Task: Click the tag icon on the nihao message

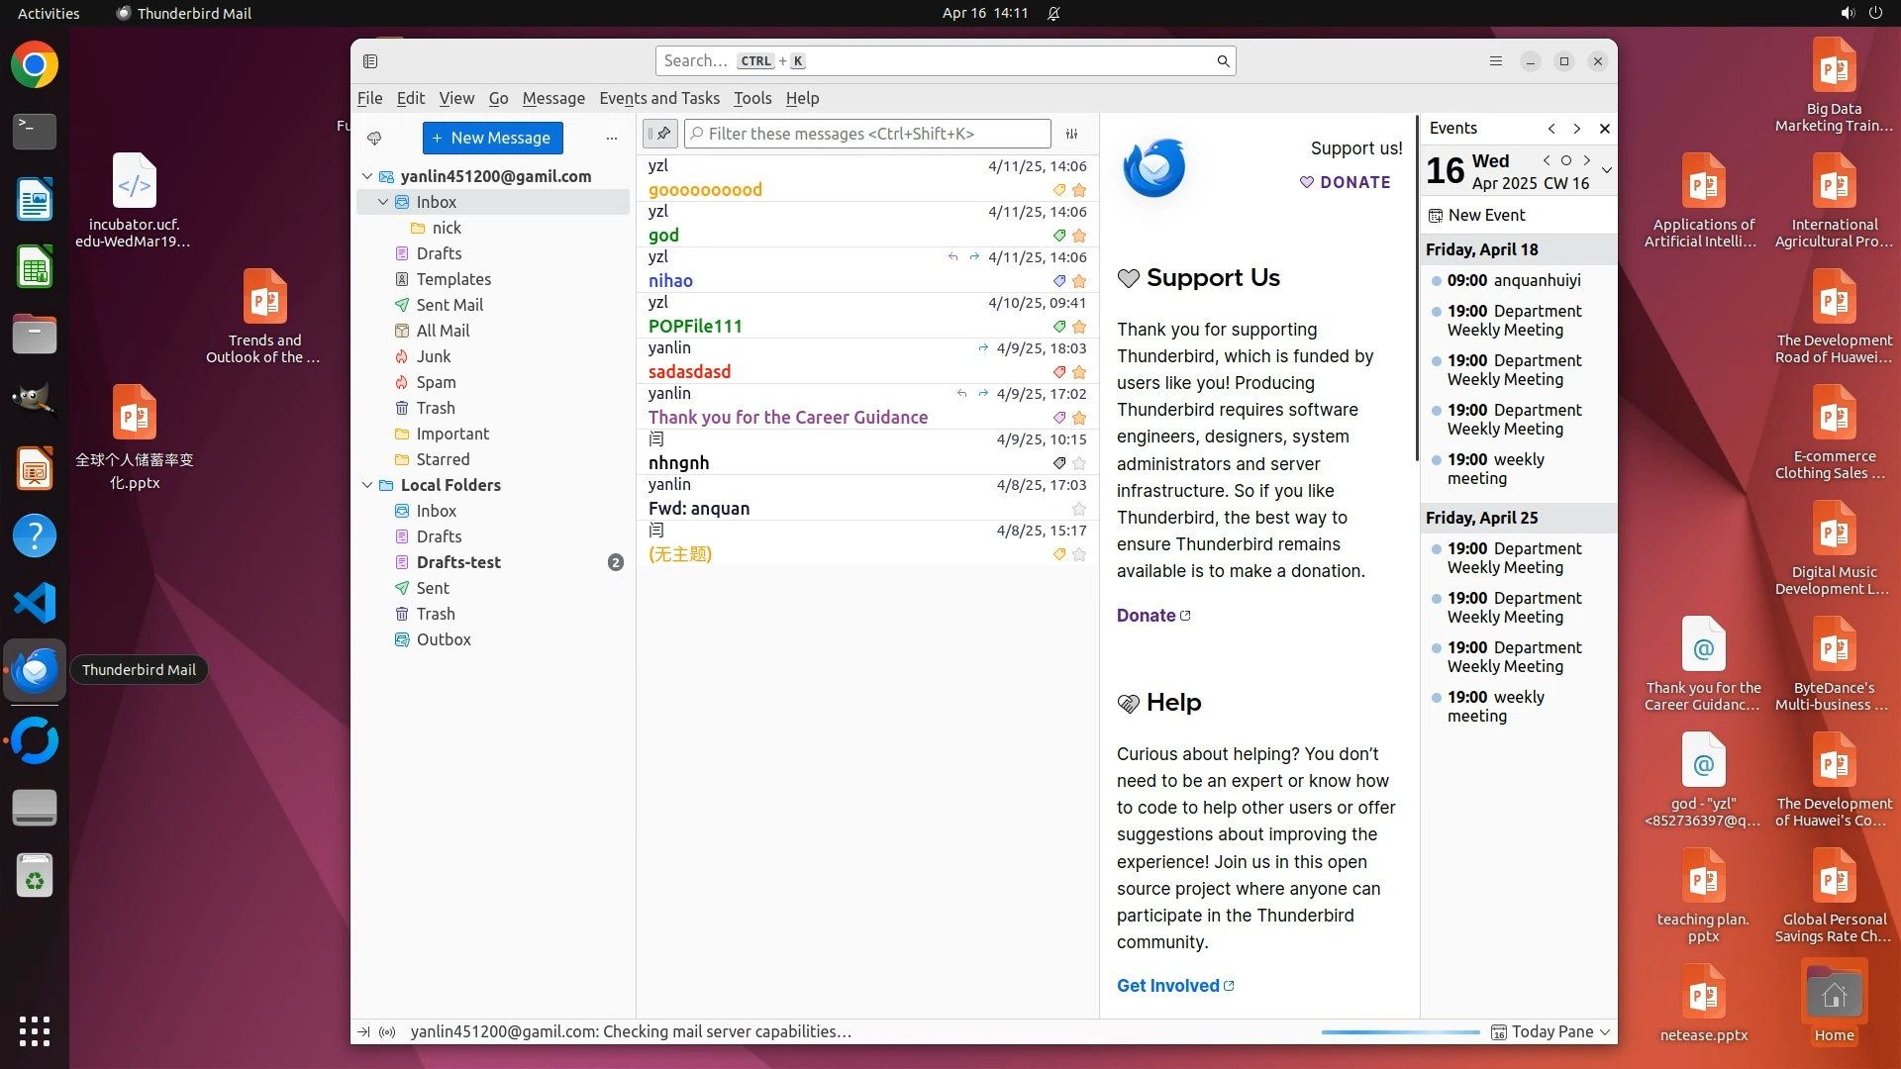Action: 1058,281
